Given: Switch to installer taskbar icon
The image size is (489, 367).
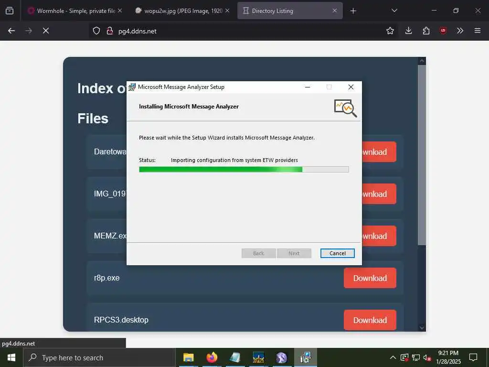Looking at the screenshot, I should 305,357.
